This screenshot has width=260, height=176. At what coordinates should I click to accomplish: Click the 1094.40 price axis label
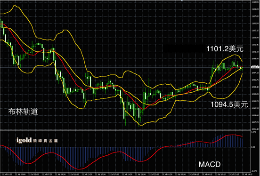coord(255,87)
